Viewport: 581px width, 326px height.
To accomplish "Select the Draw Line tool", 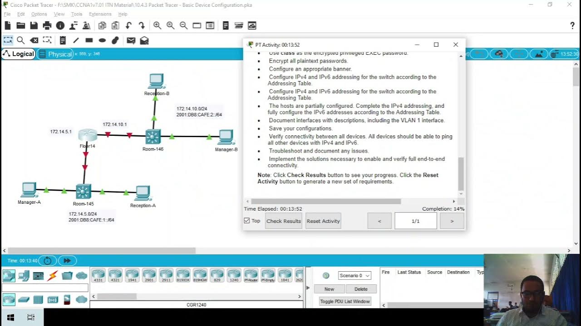I will click(76, 40).
